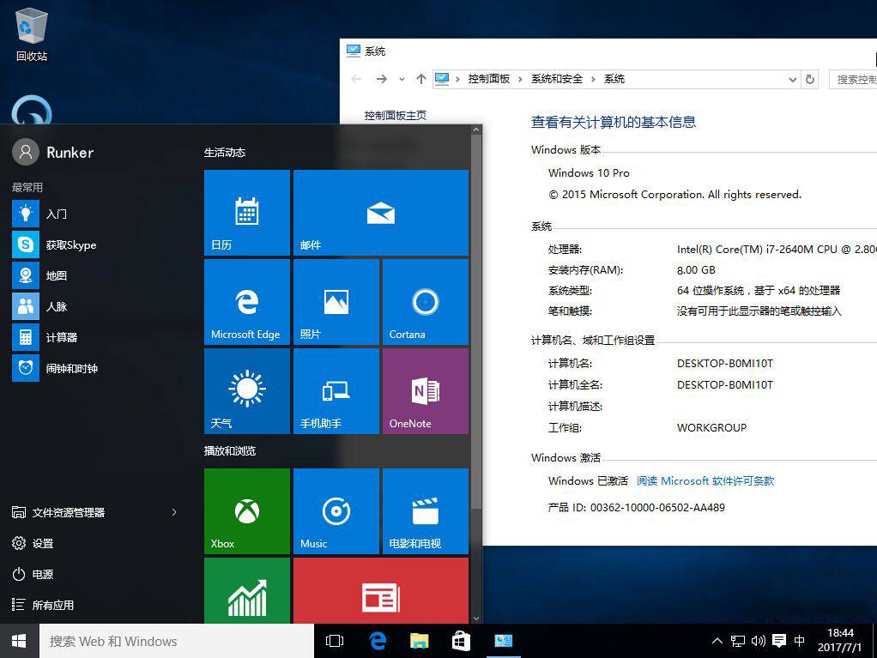Image resolution: width=877 pixels, height=658 pixels.
Task: Open the network tray icon
Action: [x=738, y=641]
